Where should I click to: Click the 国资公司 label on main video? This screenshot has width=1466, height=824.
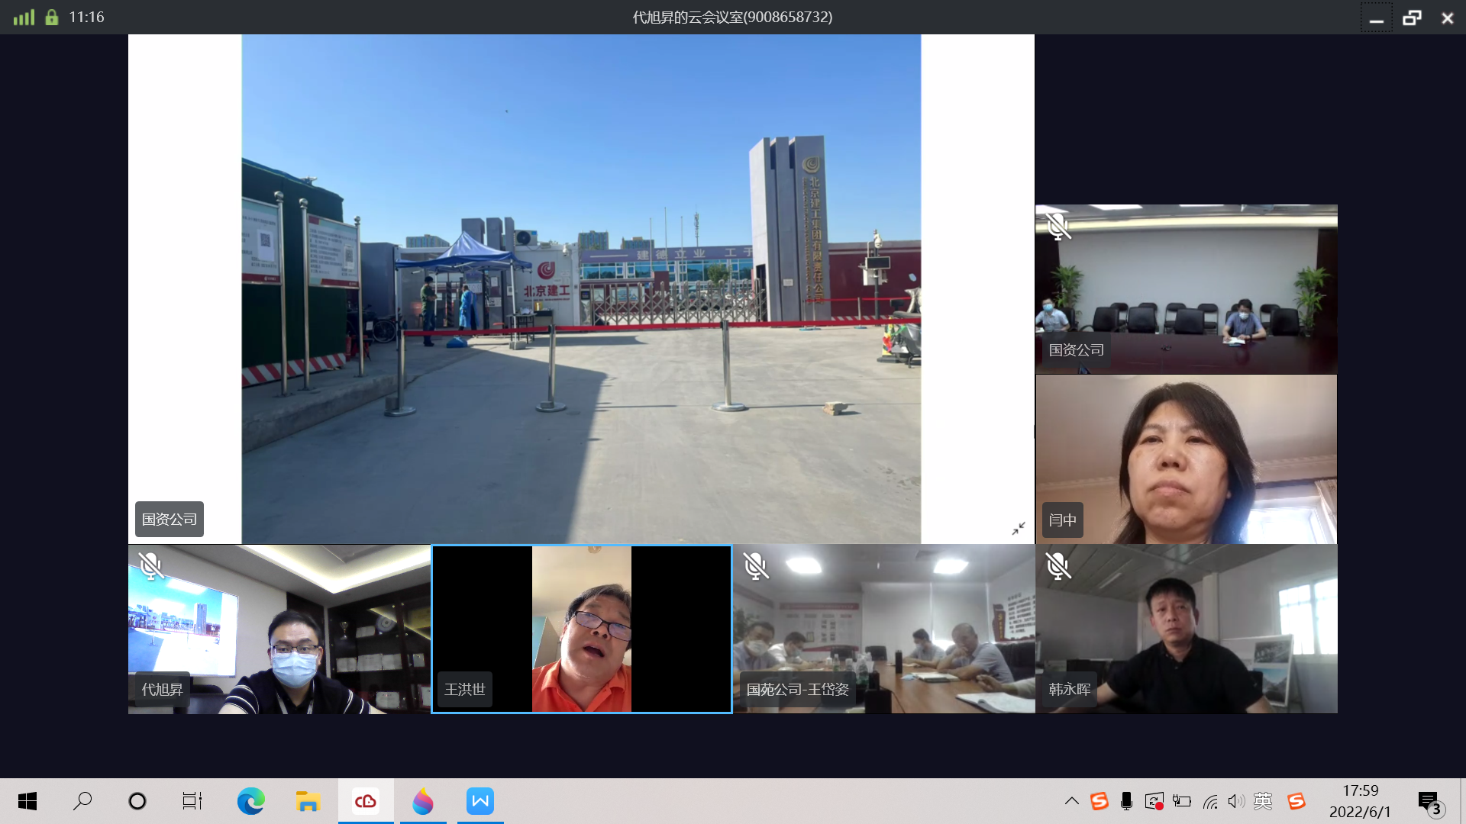[x=170, y=519]
